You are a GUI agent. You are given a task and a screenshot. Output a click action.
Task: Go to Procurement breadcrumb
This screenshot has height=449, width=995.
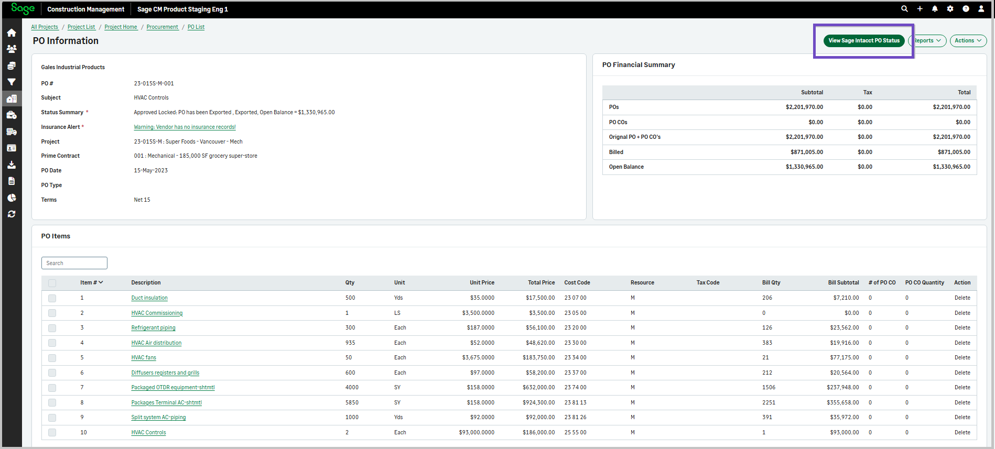point(162,27)
